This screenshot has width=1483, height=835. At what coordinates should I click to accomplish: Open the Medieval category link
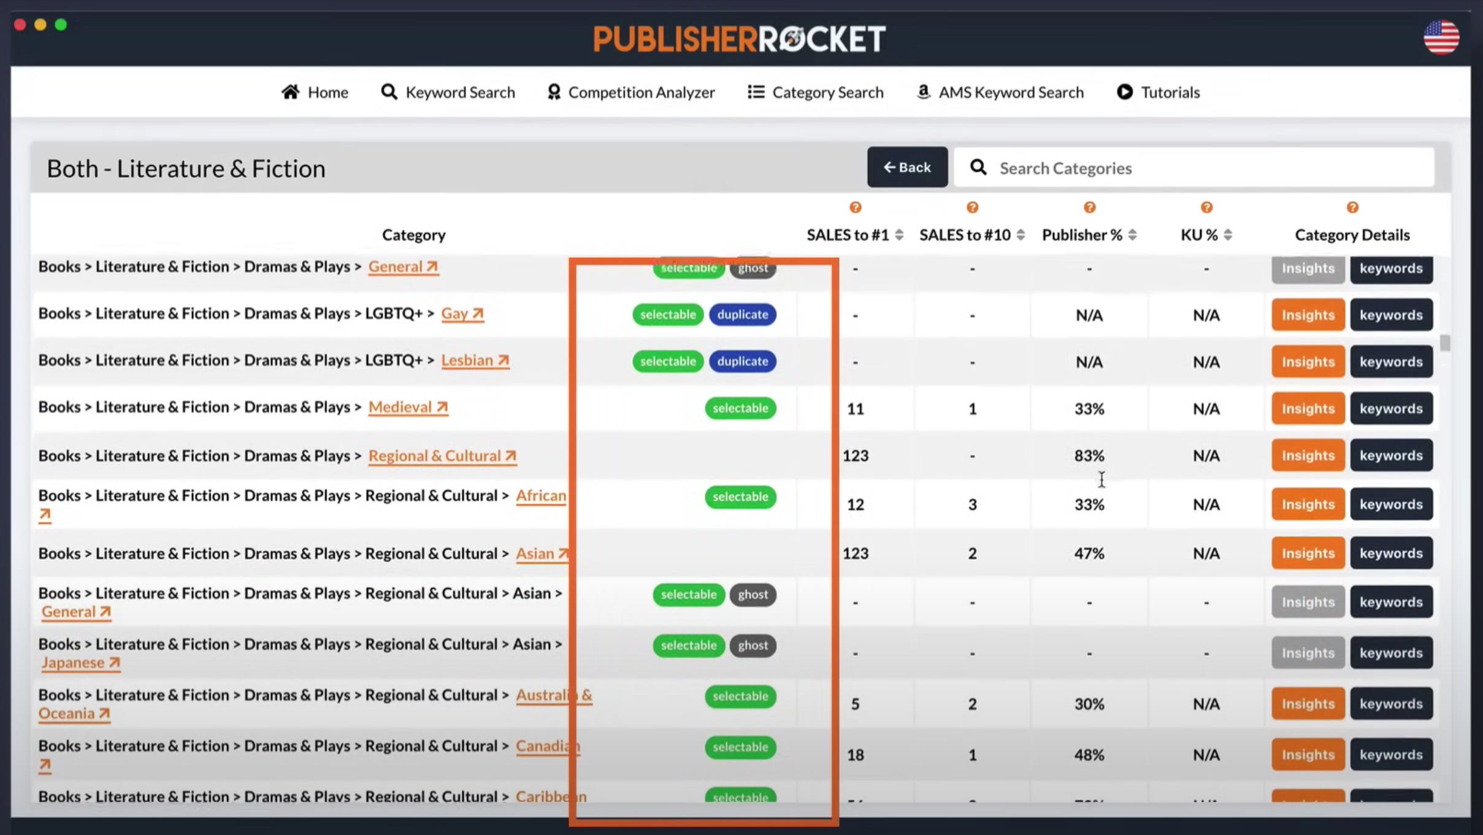pos(408,407)
